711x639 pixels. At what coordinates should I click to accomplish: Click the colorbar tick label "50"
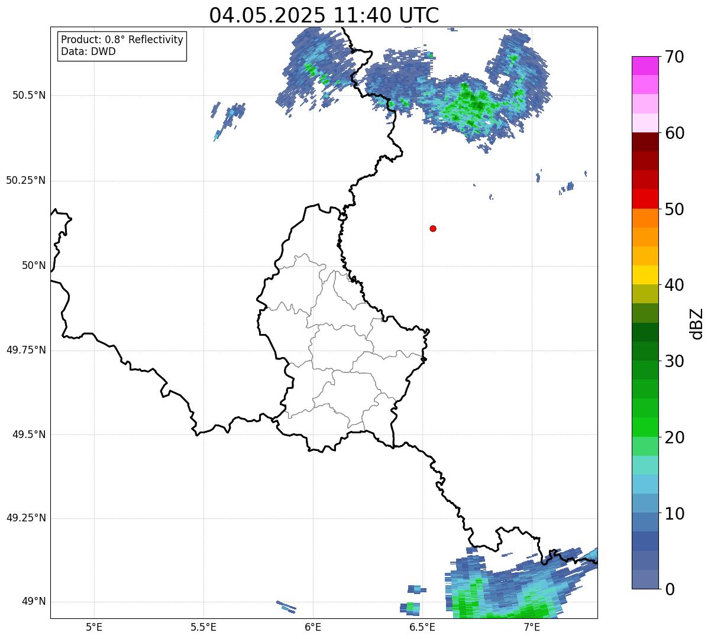pyautogui.click(x=674, y=209)
